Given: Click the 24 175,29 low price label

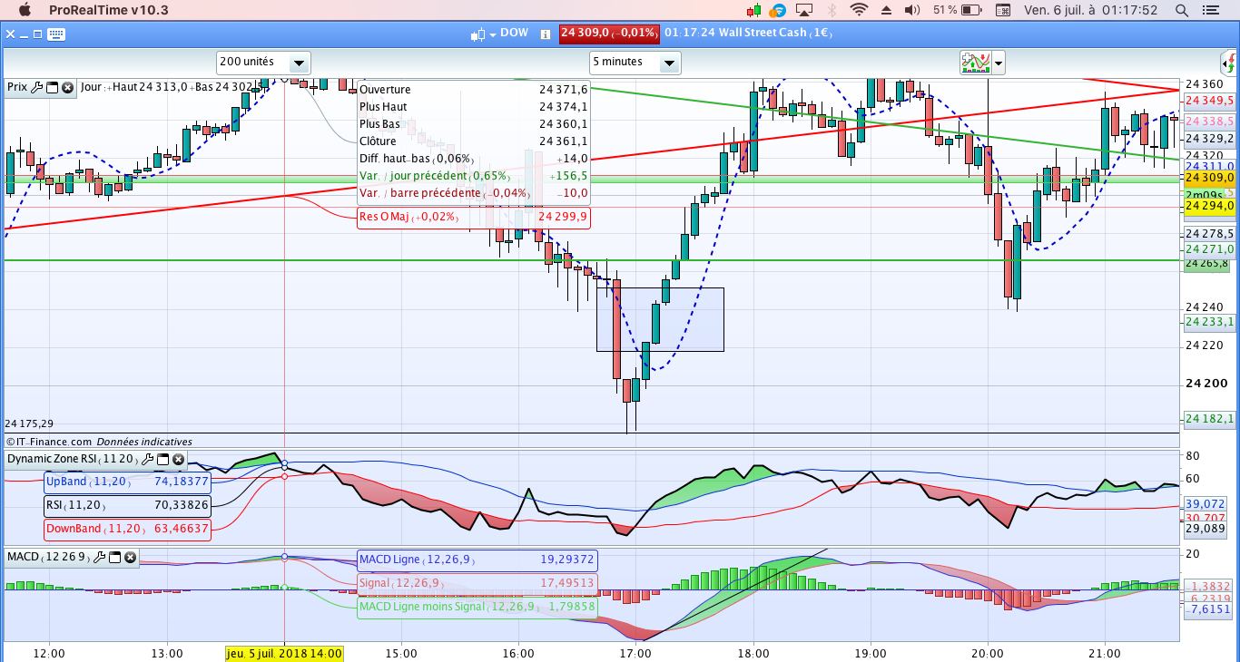Looking at the screenshot, I should 29,423.
